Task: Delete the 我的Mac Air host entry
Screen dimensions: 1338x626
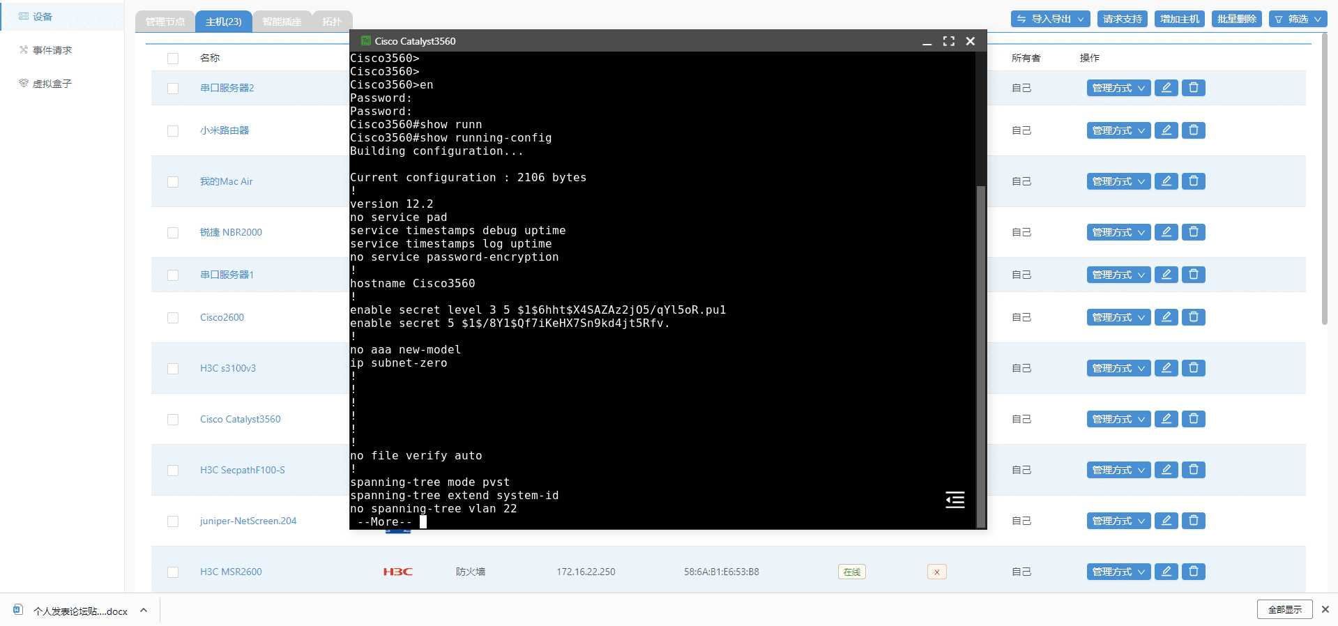Action: [1193, 181]
